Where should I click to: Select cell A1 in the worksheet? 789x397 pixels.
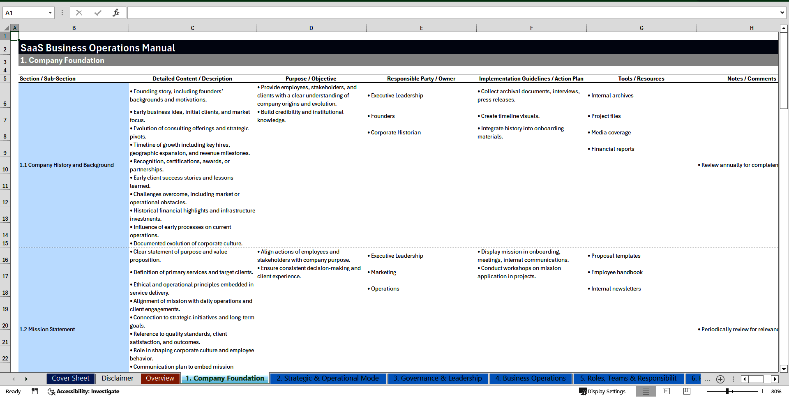tap(15, 36)
